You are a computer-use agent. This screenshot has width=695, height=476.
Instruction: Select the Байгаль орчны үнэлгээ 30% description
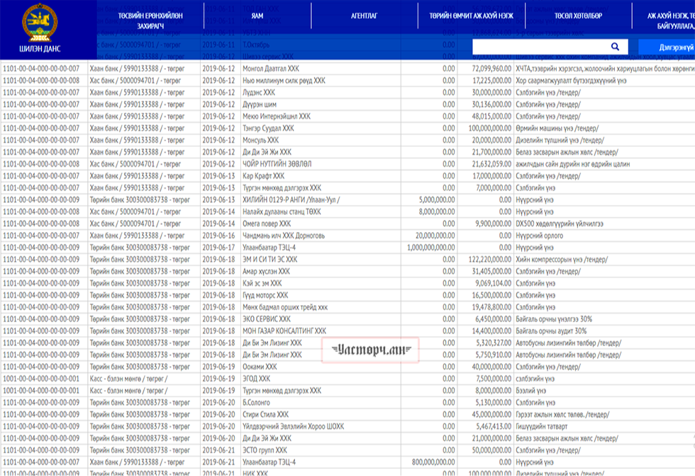(554, 319)
